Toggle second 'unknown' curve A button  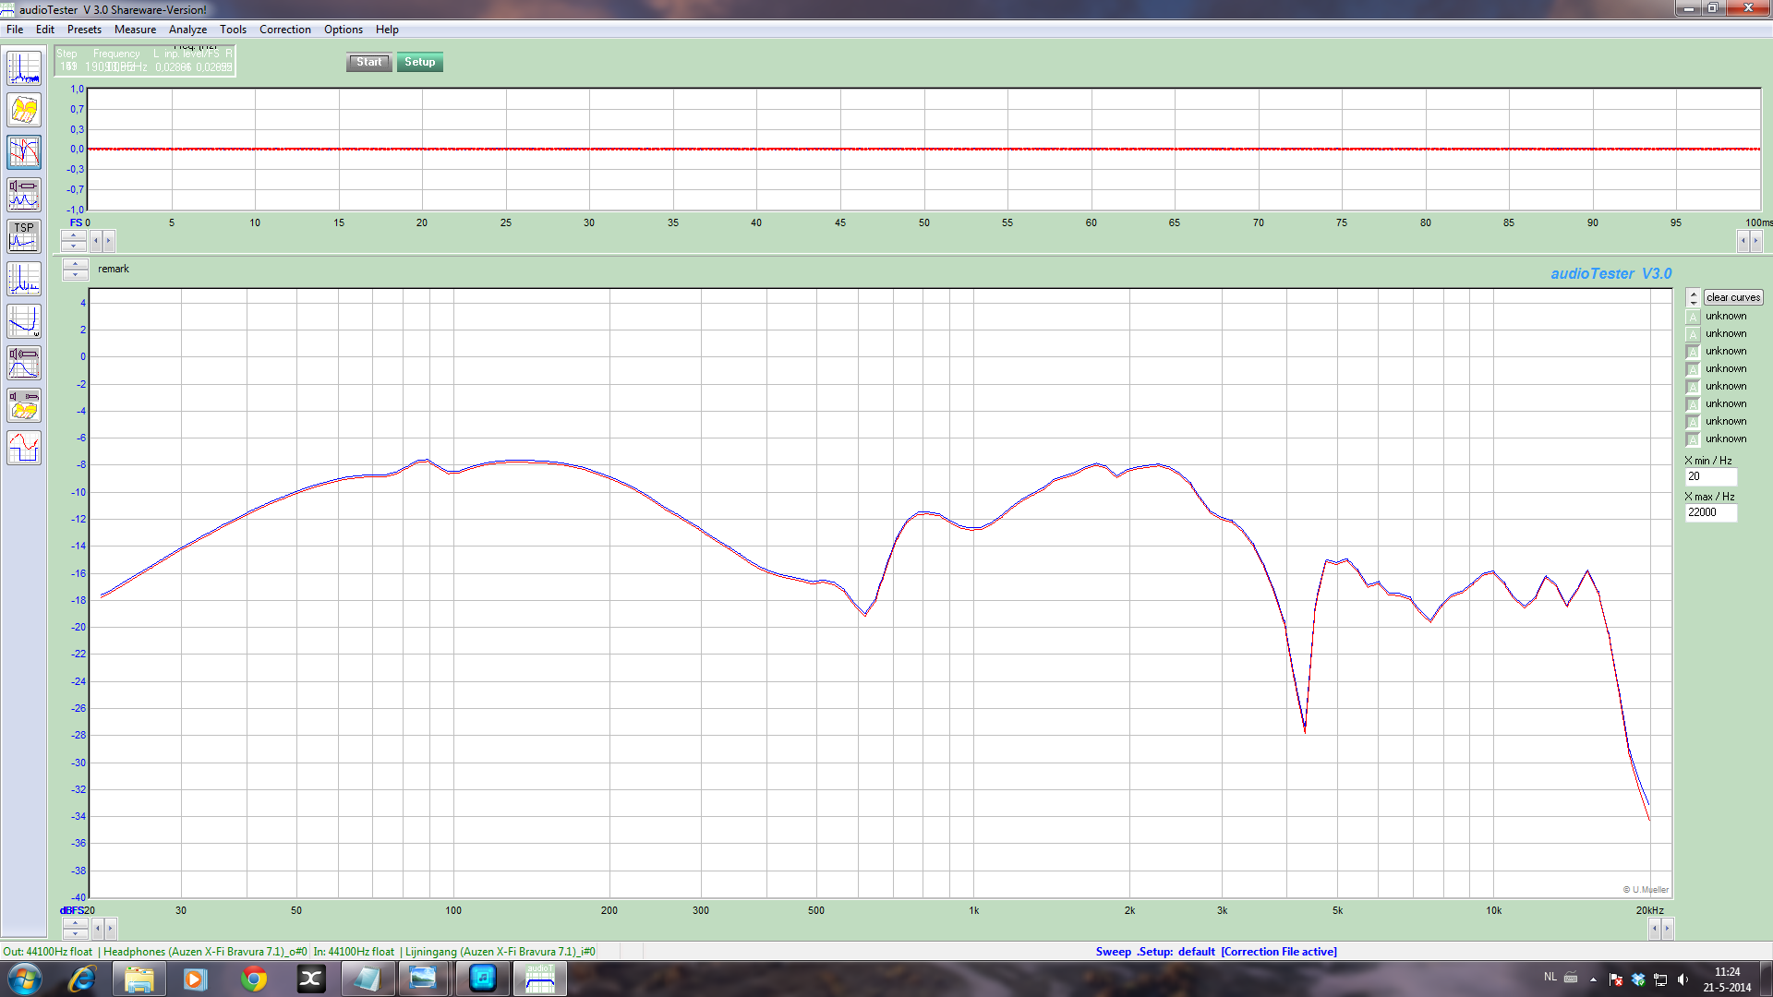(x=1693, y=334)
